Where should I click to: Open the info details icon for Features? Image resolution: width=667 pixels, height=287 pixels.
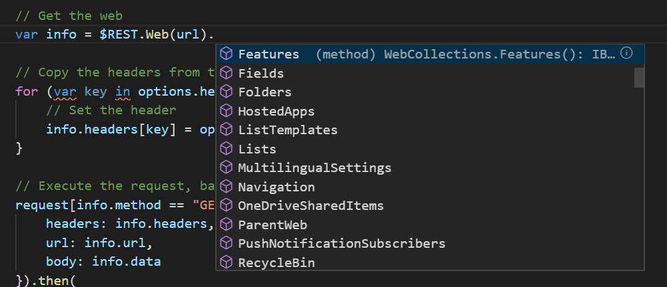click(626, 54)
